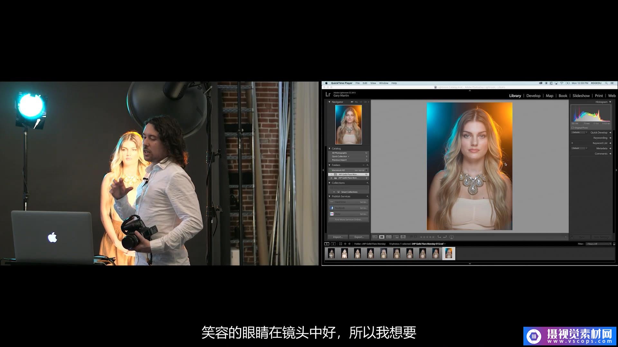This screenshot has height=347, width=618.
Task: Open the Window menu in menu bar
Action: click(383, 83)
